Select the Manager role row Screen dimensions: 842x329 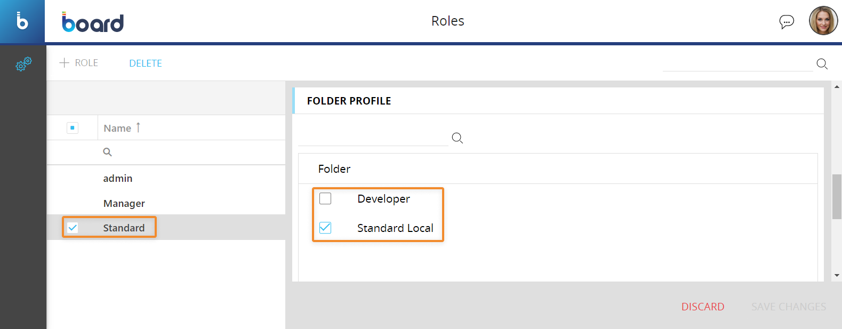tap(124, 203)
